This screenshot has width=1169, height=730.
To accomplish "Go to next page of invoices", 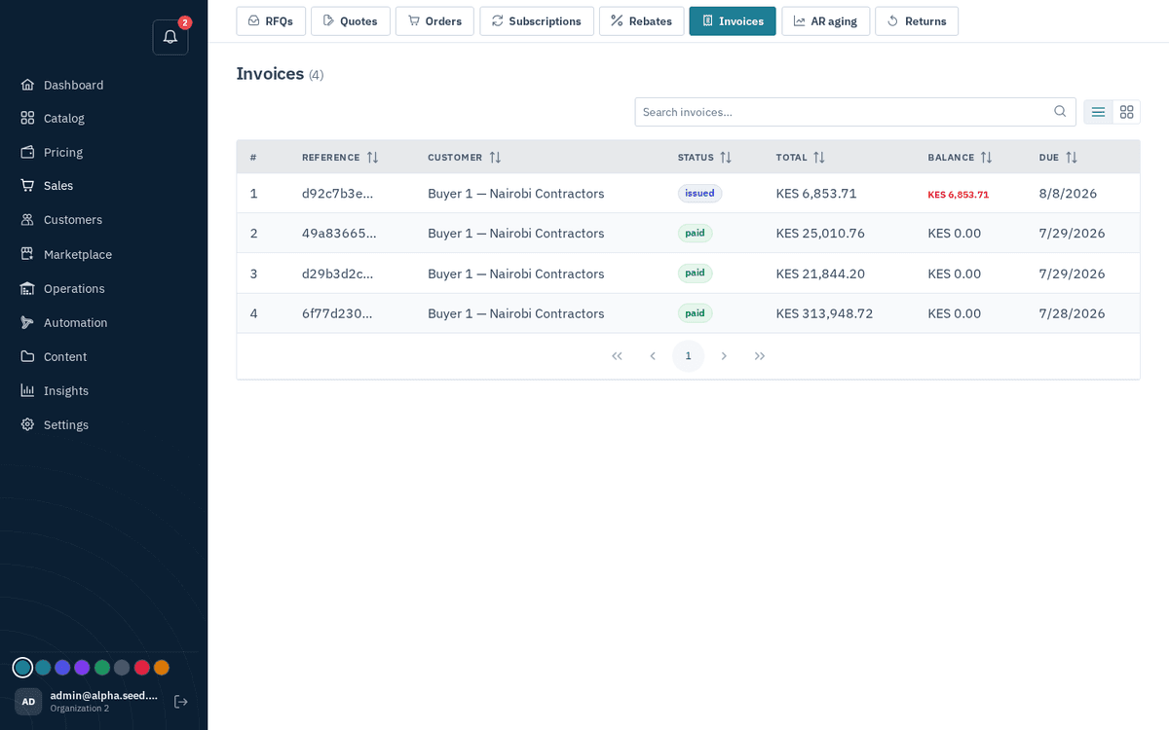I will (x=724, y=356).
